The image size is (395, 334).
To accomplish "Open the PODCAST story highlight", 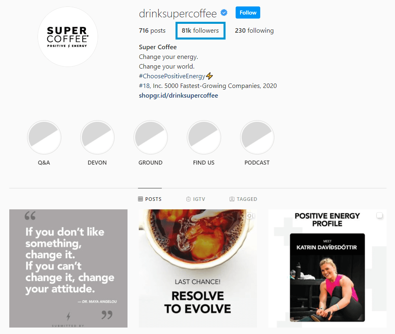I will click(257, 137).
